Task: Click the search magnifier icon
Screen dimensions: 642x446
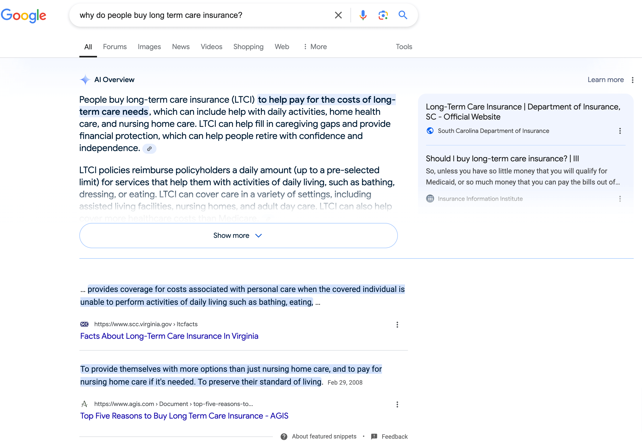Action: [403, 15]
